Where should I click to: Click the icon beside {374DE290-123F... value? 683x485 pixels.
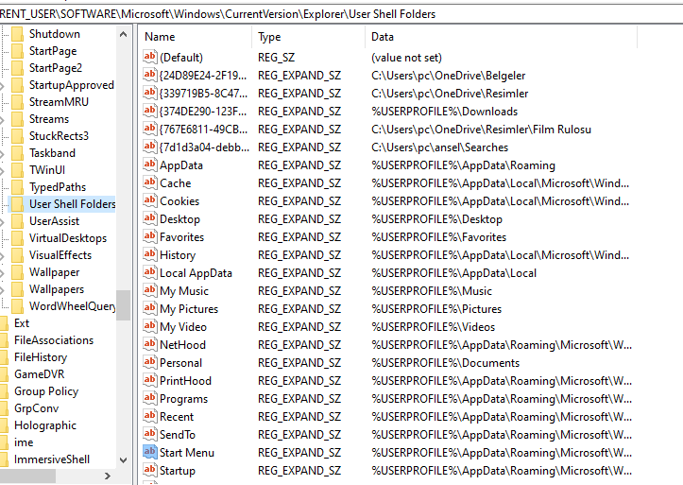tap(149, 111)
